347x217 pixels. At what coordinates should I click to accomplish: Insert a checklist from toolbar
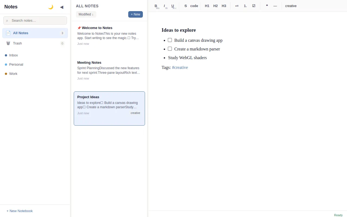coord(254,6)
